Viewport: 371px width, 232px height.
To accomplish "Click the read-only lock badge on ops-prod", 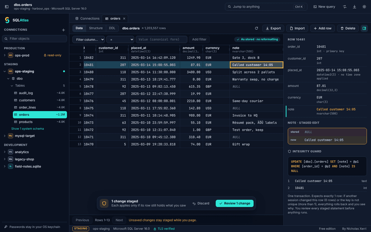I will click(53, 55).
